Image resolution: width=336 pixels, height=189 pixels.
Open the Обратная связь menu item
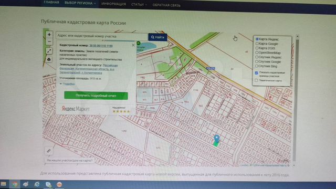[166, 5]
